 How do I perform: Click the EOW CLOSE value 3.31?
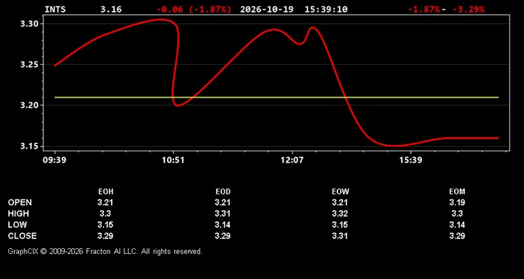coord(340,236)
